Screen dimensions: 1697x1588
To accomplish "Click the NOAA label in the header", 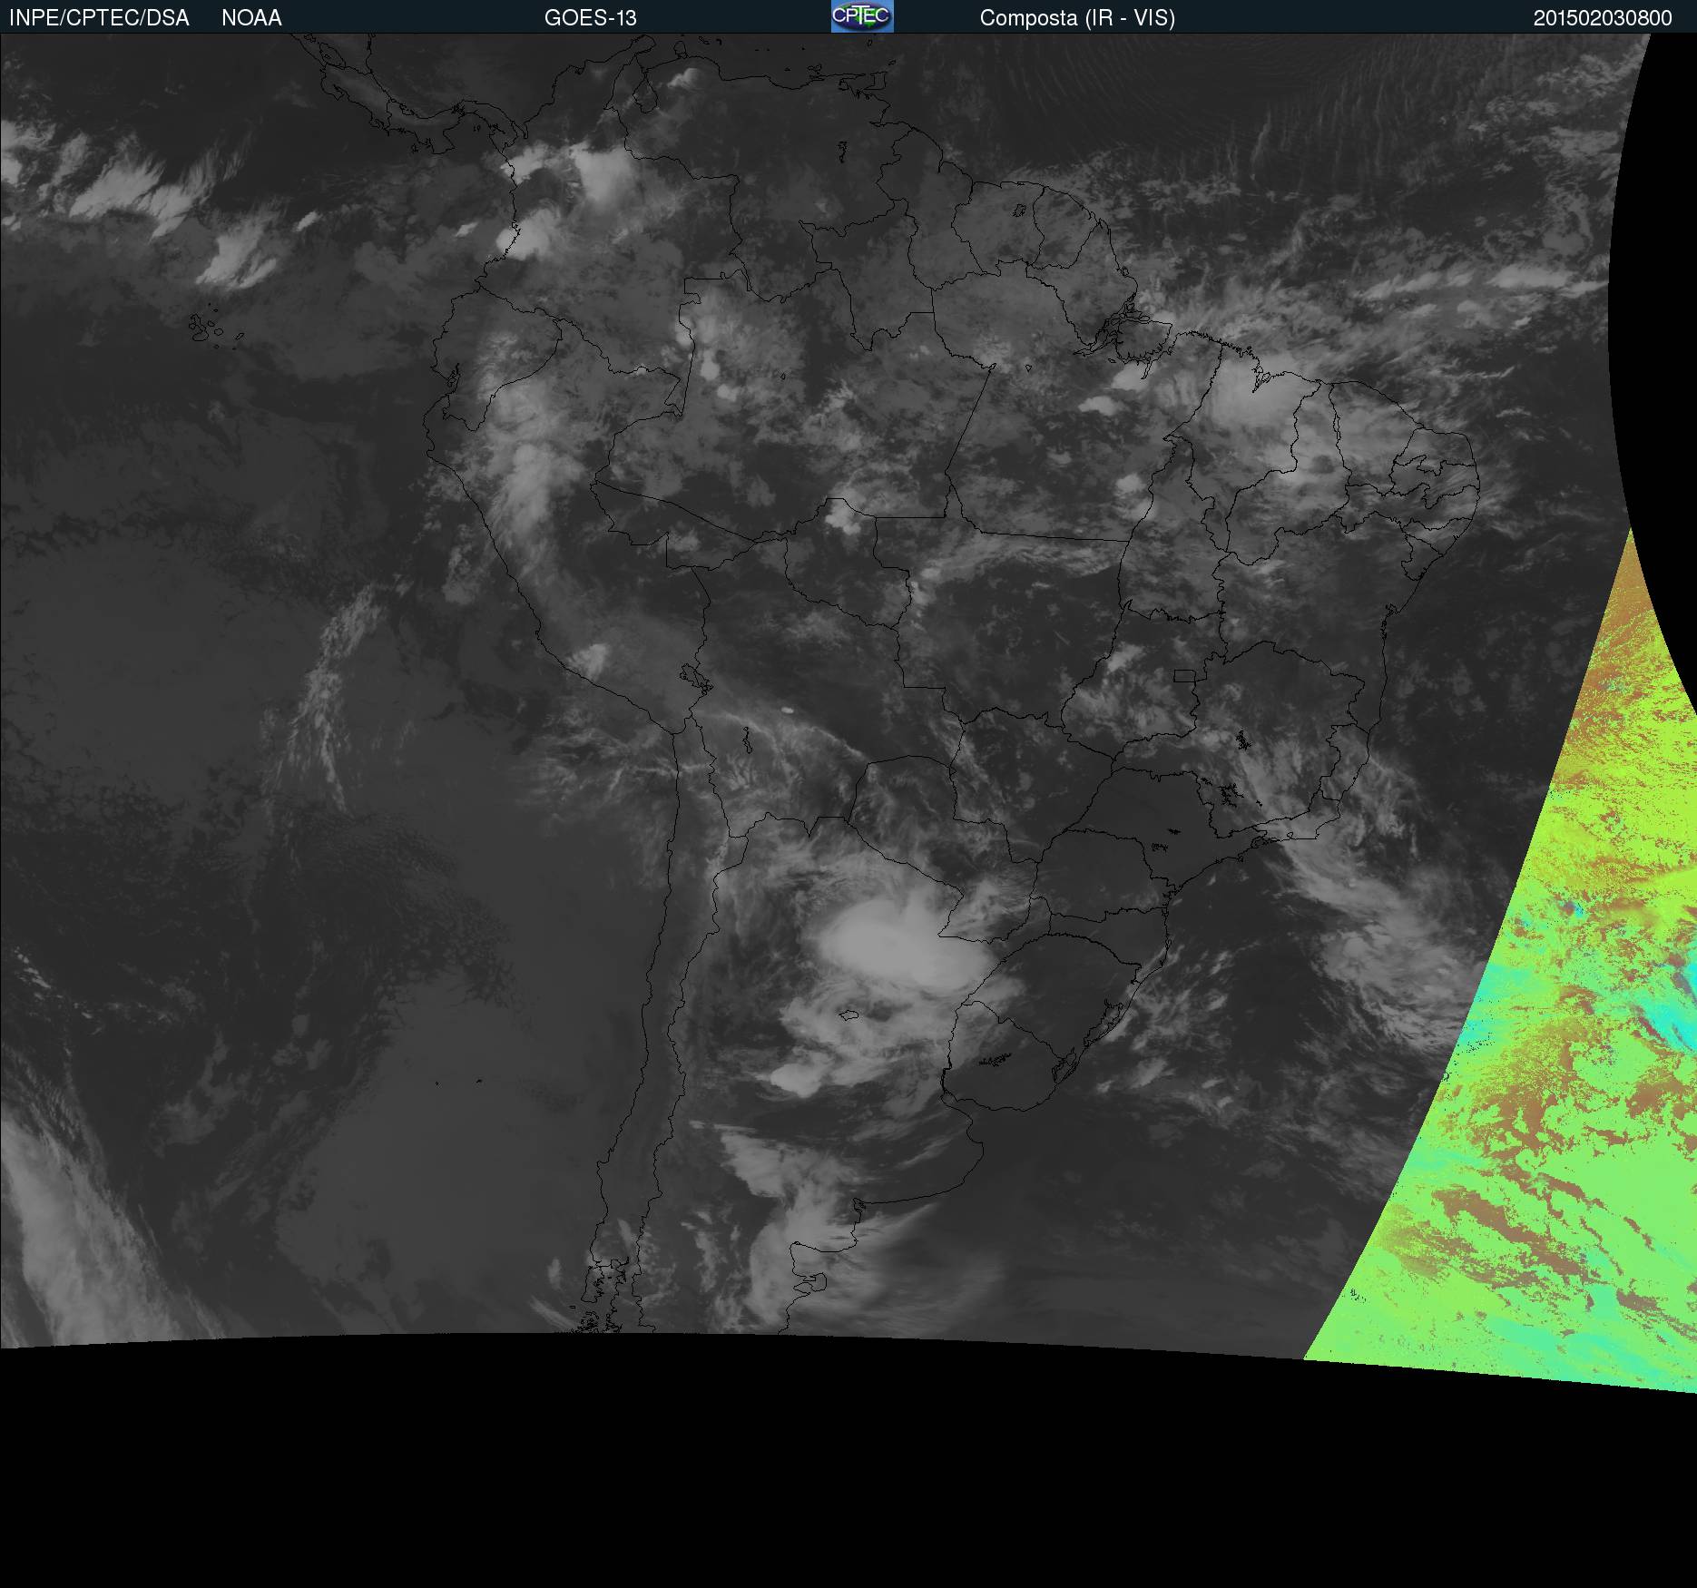I will coord(251,18).
